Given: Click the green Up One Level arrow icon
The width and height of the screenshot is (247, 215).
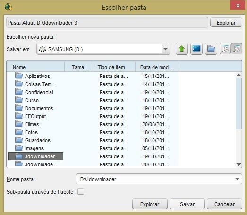Looking at the screenshot, I should (x=182, y=49).
